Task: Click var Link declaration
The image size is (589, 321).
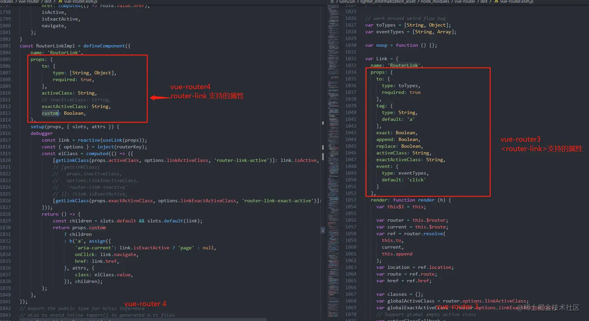Action: click(x=382, y=59)
